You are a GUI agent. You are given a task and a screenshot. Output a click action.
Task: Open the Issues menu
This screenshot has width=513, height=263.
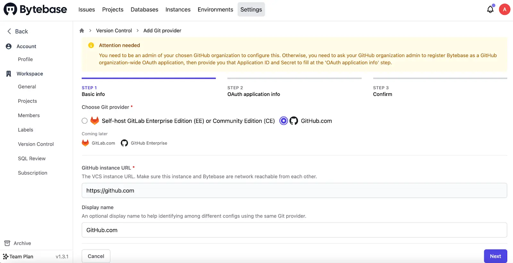(x=87, y=10)
